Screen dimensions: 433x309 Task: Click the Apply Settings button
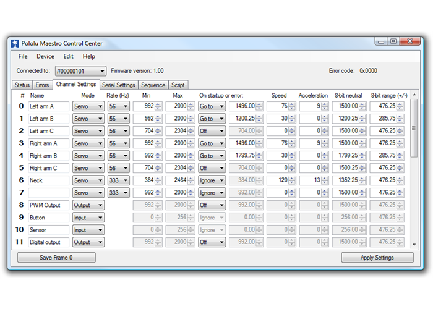pos(377,257)
